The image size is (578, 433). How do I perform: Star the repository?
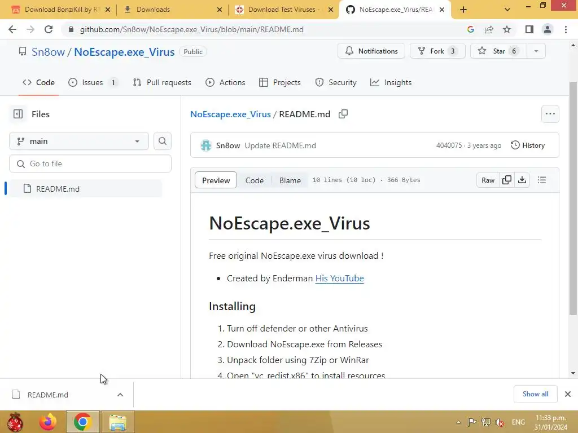coord(498,51)
